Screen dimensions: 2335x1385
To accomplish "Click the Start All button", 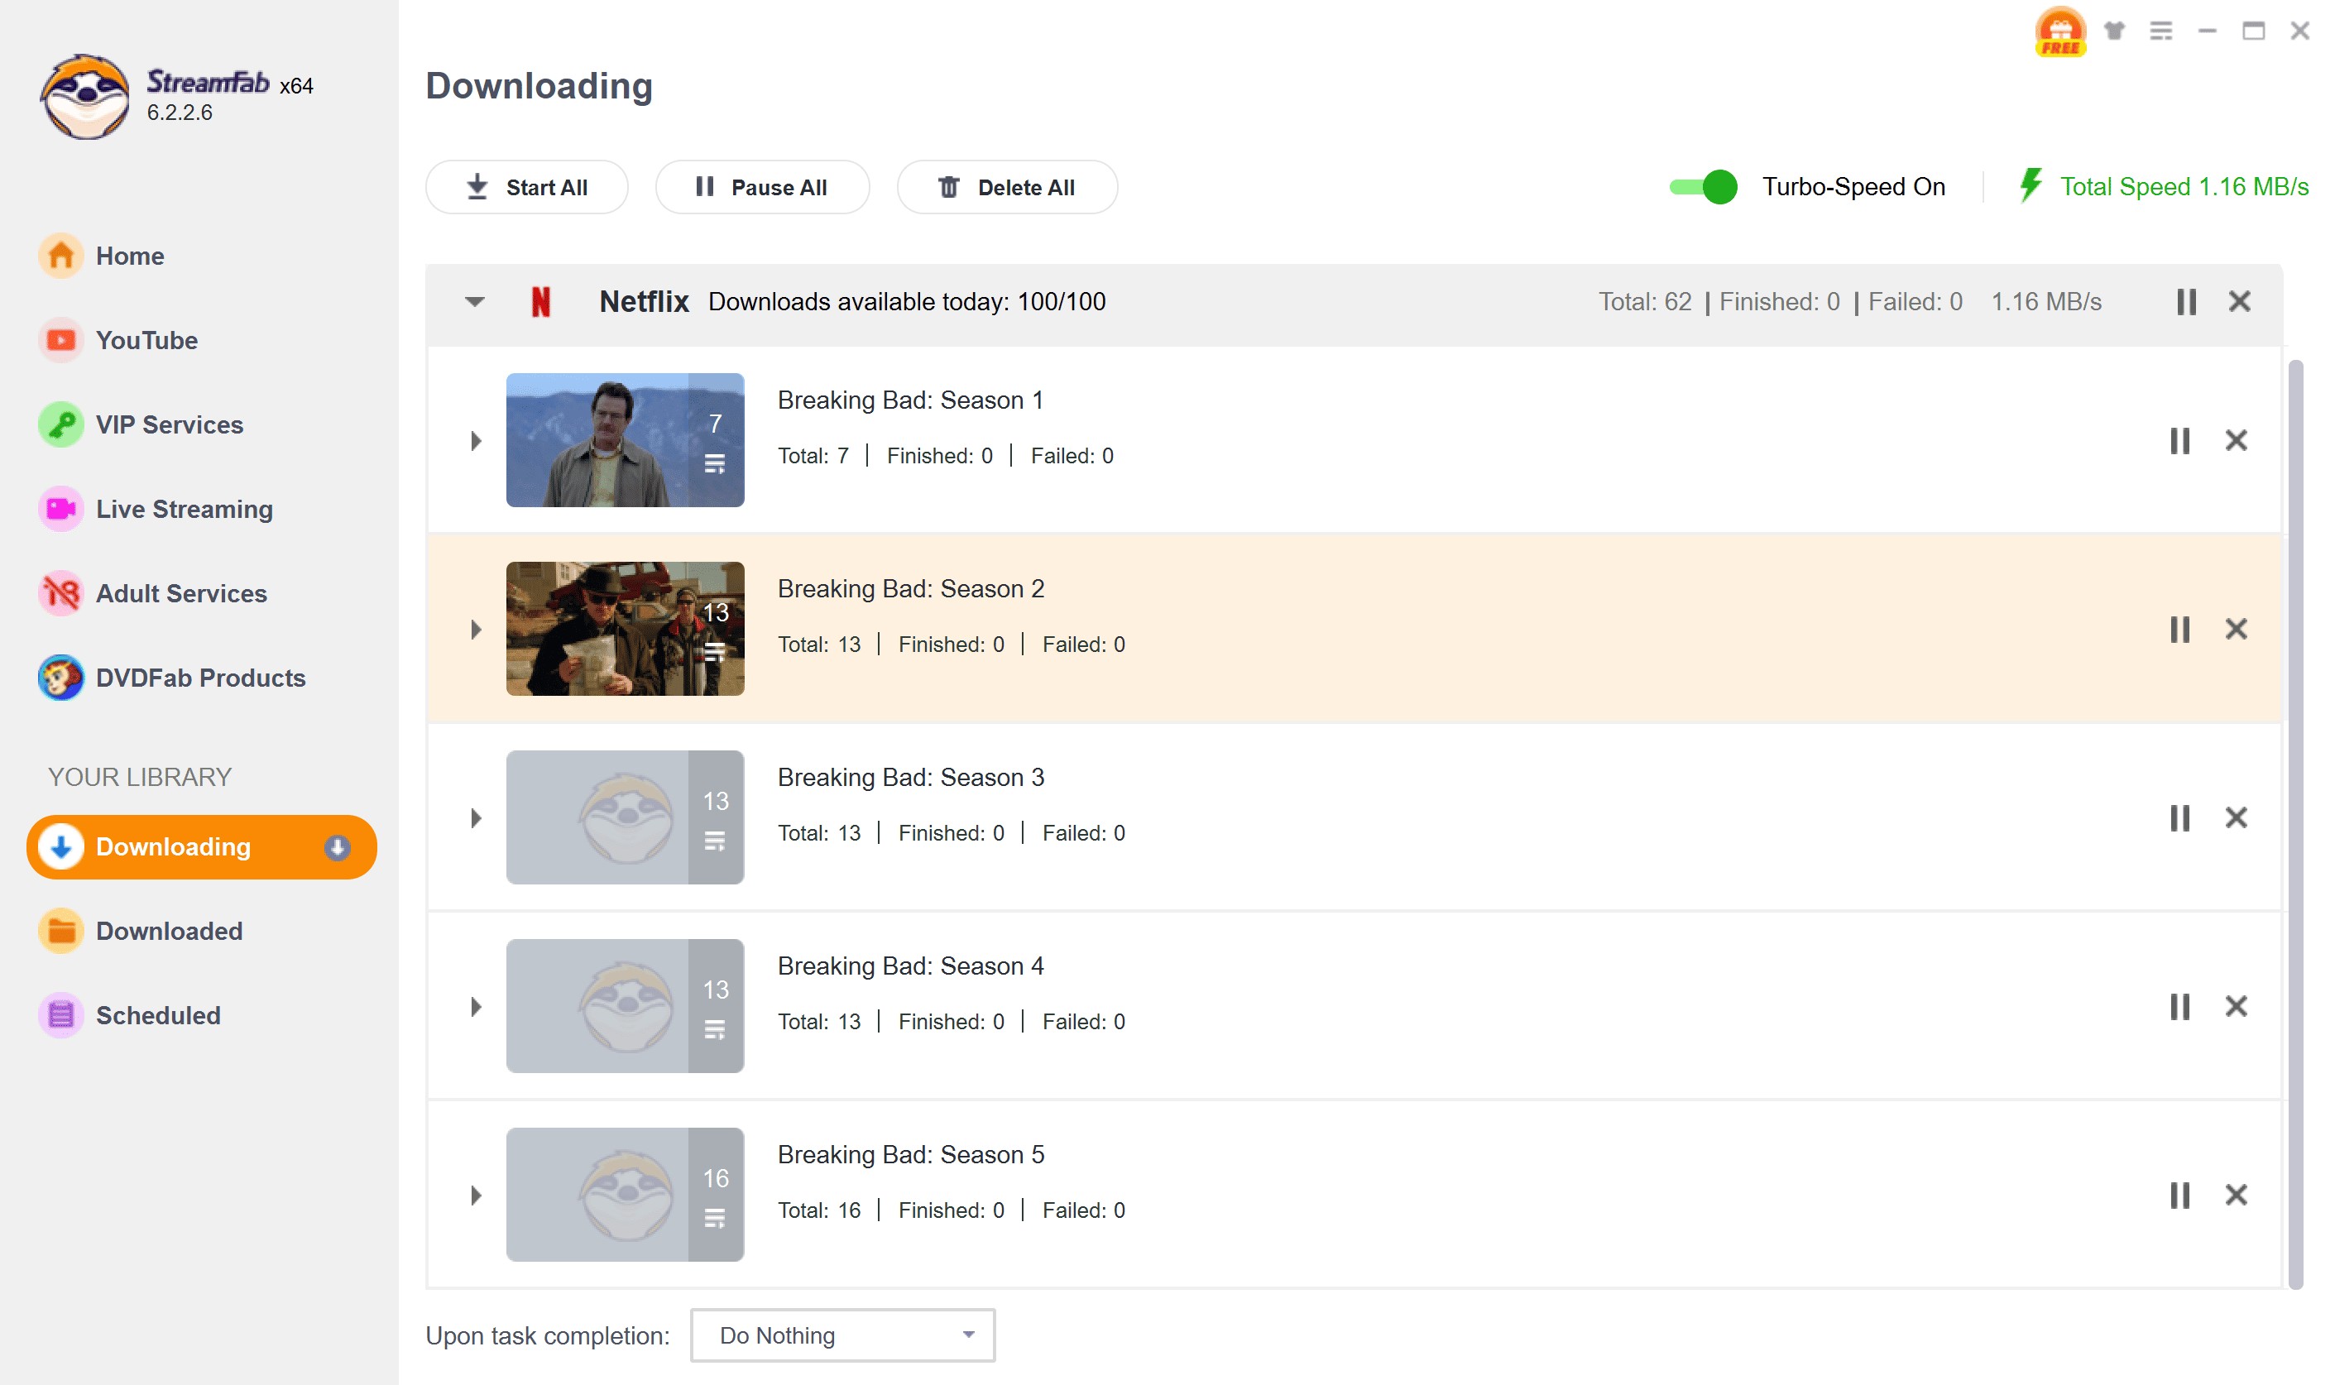I will [x=526, y=187].
